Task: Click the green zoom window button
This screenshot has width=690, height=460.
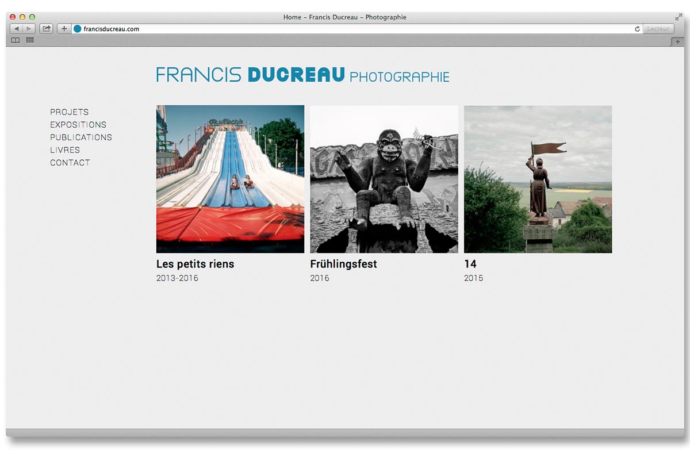Action: tap(32, 17)
